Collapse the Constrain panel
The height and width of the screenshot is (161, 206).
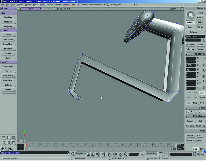tap(186, 116)
